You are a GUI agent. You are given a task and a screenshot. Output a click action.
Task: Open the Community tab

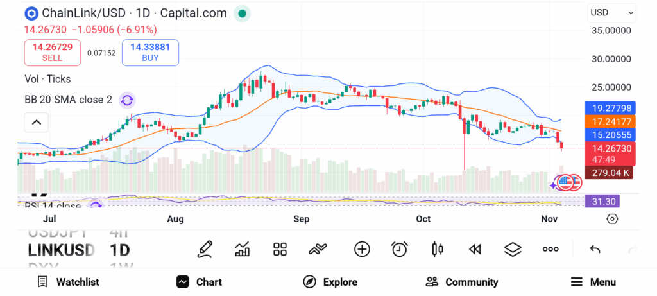(462, 282)
